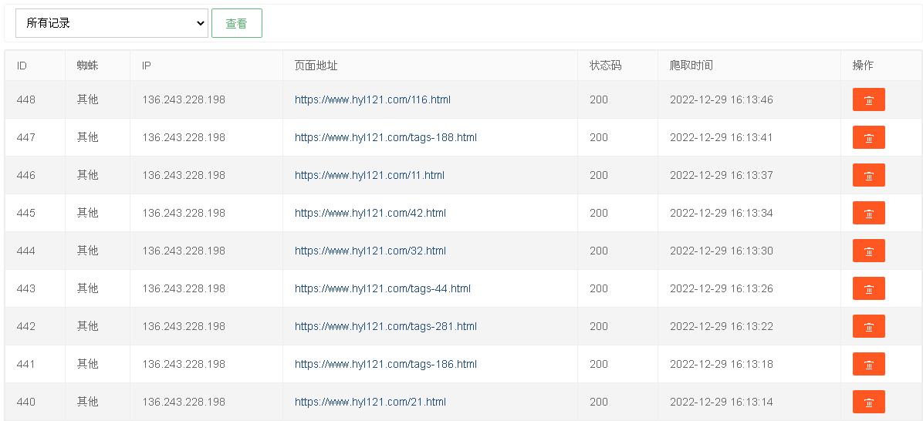Open link tags-186.html
Screen dimensions: 923x421
[x=386, y=364]
